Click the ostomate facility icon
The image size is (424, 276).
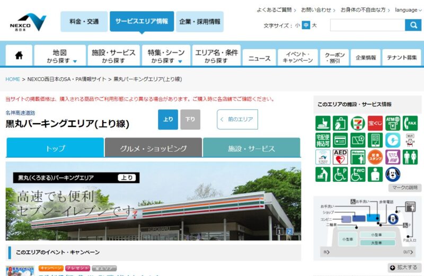click(x=375, y=174)
